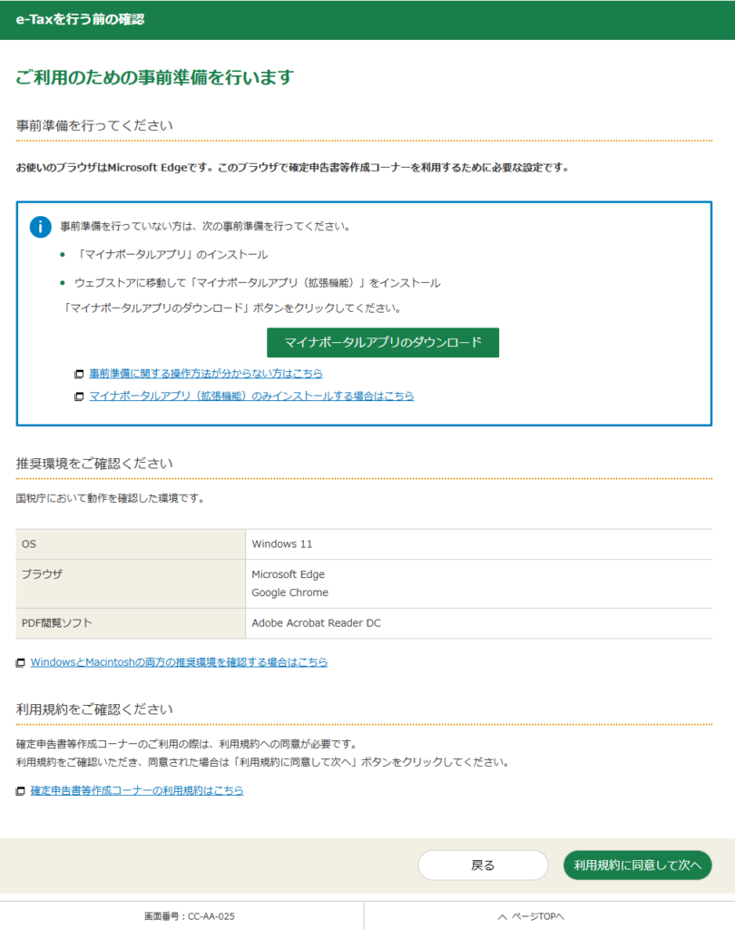Click the external-link icon beside 利用規約はこちら link
The width and height of the screenshot is (735, 929).
pos(21,791)
